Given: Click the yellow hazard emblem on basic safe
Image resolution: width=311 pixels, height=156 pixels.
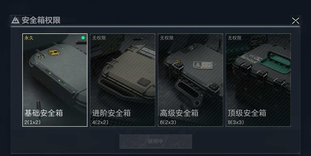Looking at the screenshot, I should [54, 52].
